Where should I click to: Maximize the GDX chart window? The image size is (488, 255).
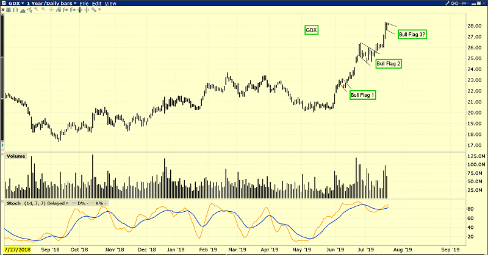479,3
